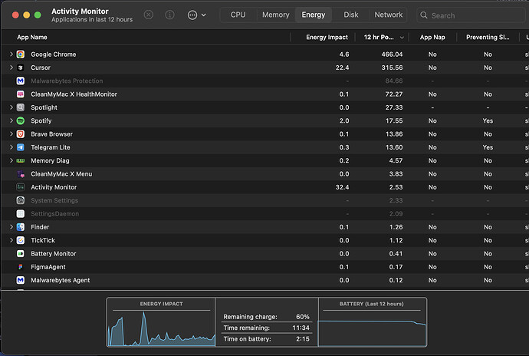Click the TickTick app icon
The height and width of the screenshot is (356, 529).
[21, 240]
